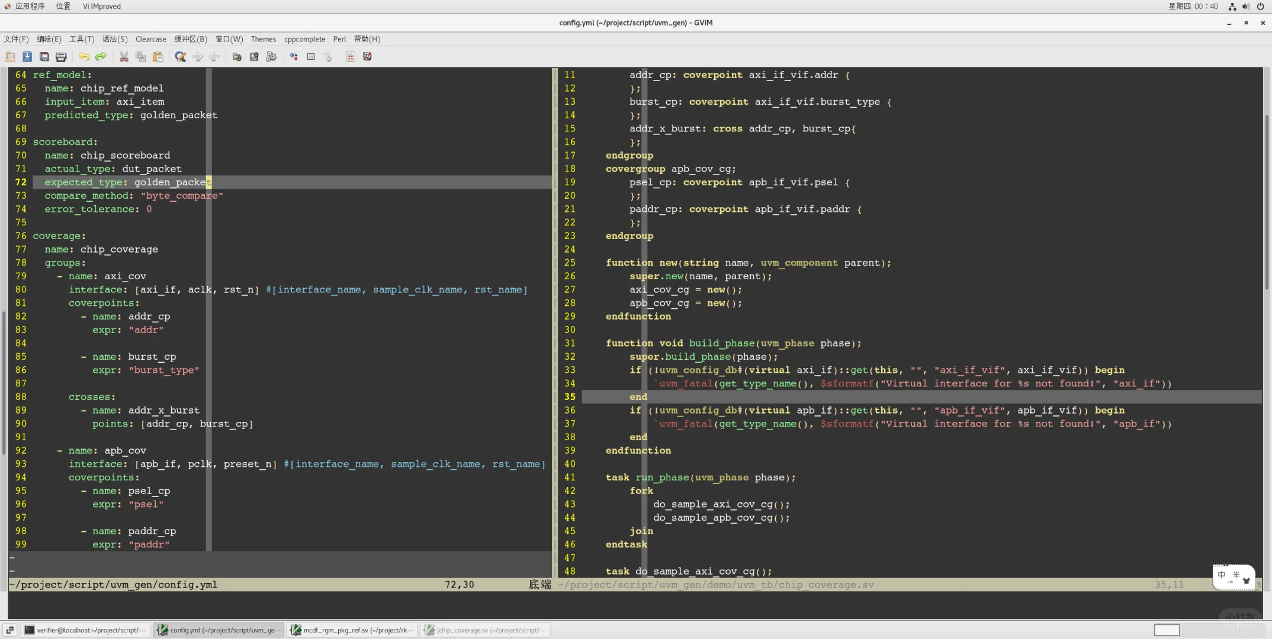Switch to verifier@localhost terminal in taskbar
Screen dimensions: 1272x639
click(85, 630)
